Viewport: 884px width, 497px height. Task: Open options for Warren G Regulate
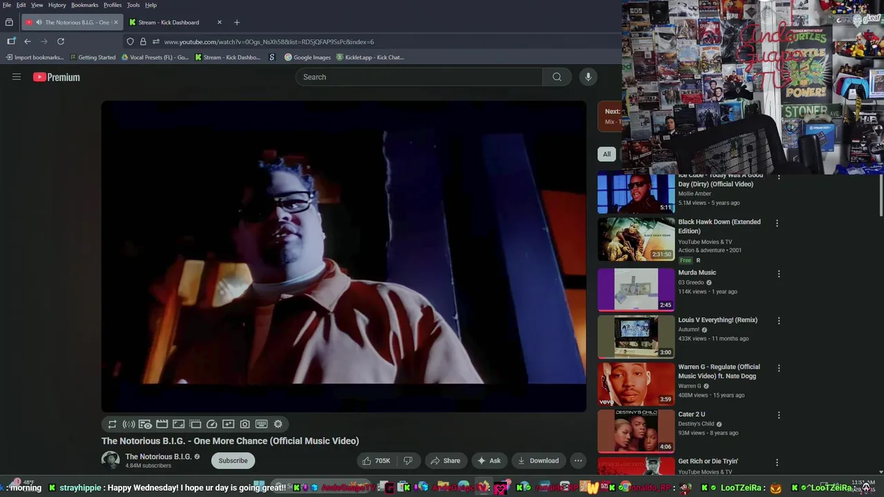[x=779, y=368]
